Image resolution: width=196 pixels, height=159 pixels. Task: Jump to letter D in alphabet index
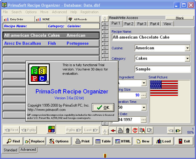[x=105, y=36]
